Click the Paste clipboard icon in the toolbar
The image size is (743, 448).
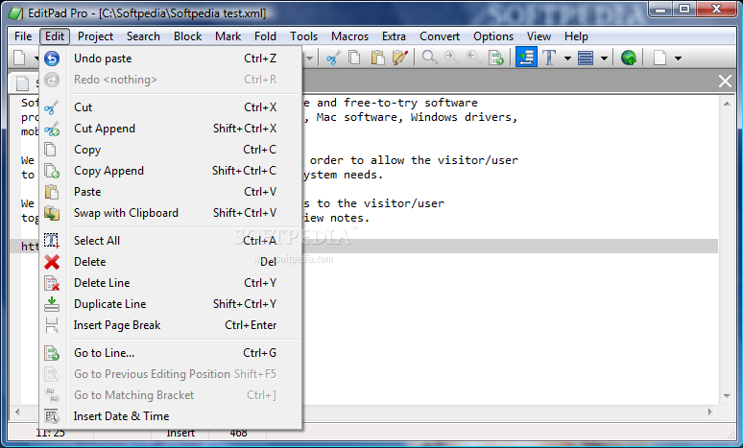point(377,58)
